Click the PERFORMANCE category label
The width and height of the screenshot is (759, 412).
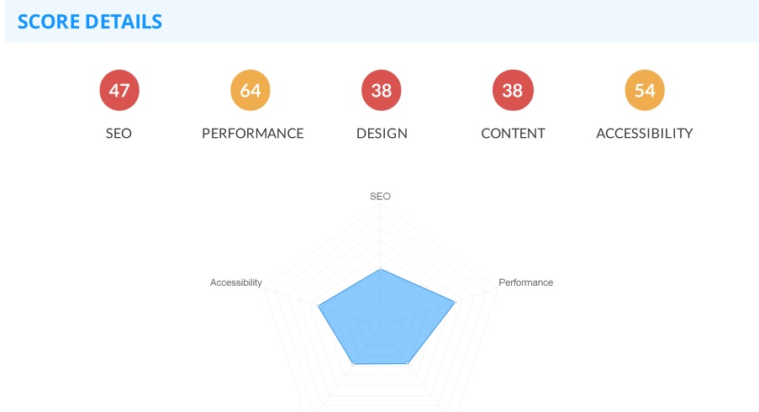pyautogui.click(x=253, y=133)
